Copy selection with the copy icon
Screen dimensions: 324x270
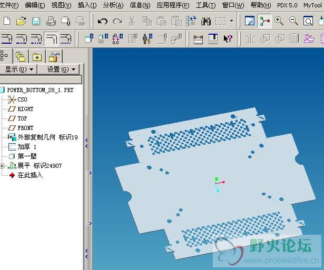[147, 21]
